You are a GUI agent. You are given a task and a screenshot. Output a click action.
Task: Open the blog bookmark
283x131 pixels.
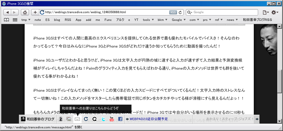click(x=57, y=20)
